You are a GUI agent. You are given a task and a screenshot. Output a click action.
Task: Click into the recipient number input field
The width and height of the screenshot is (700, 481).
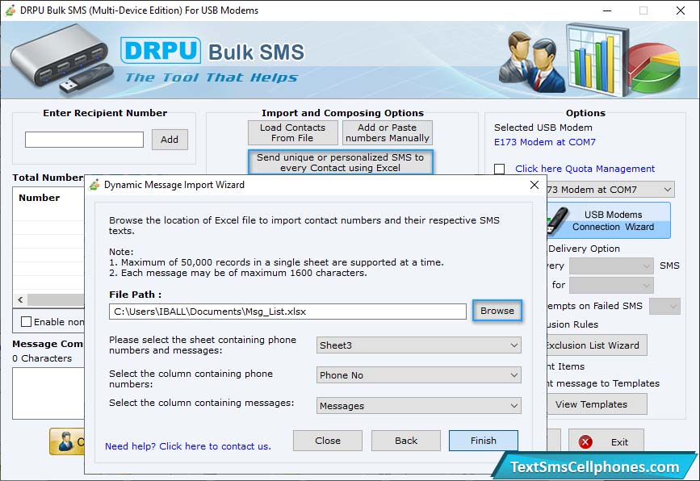click(x=85, y=139)
